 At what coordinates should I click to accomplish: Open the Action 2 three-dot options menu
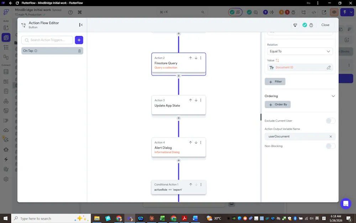(x=201, y=58)
